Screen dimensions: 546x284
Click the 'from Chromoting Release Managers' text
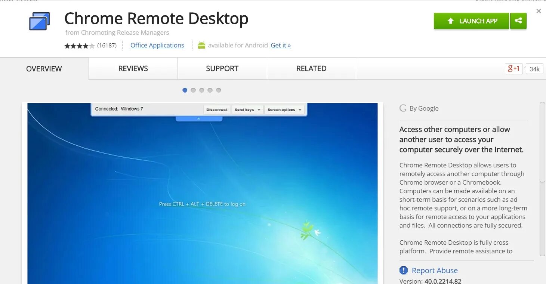pyautogui.click(x=117, y=33)
